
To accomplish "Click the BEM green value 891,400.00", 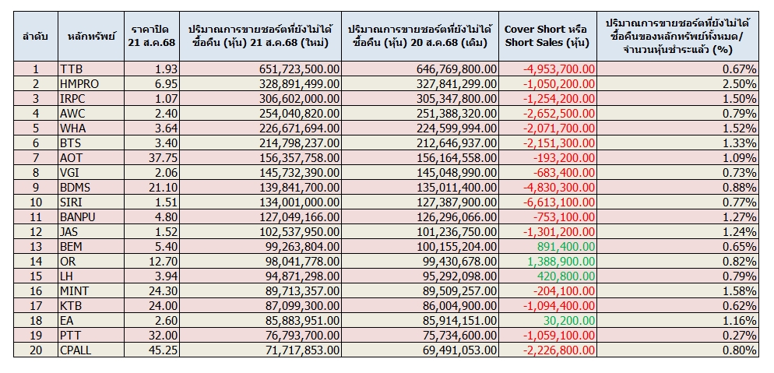I will pos(547,247).
